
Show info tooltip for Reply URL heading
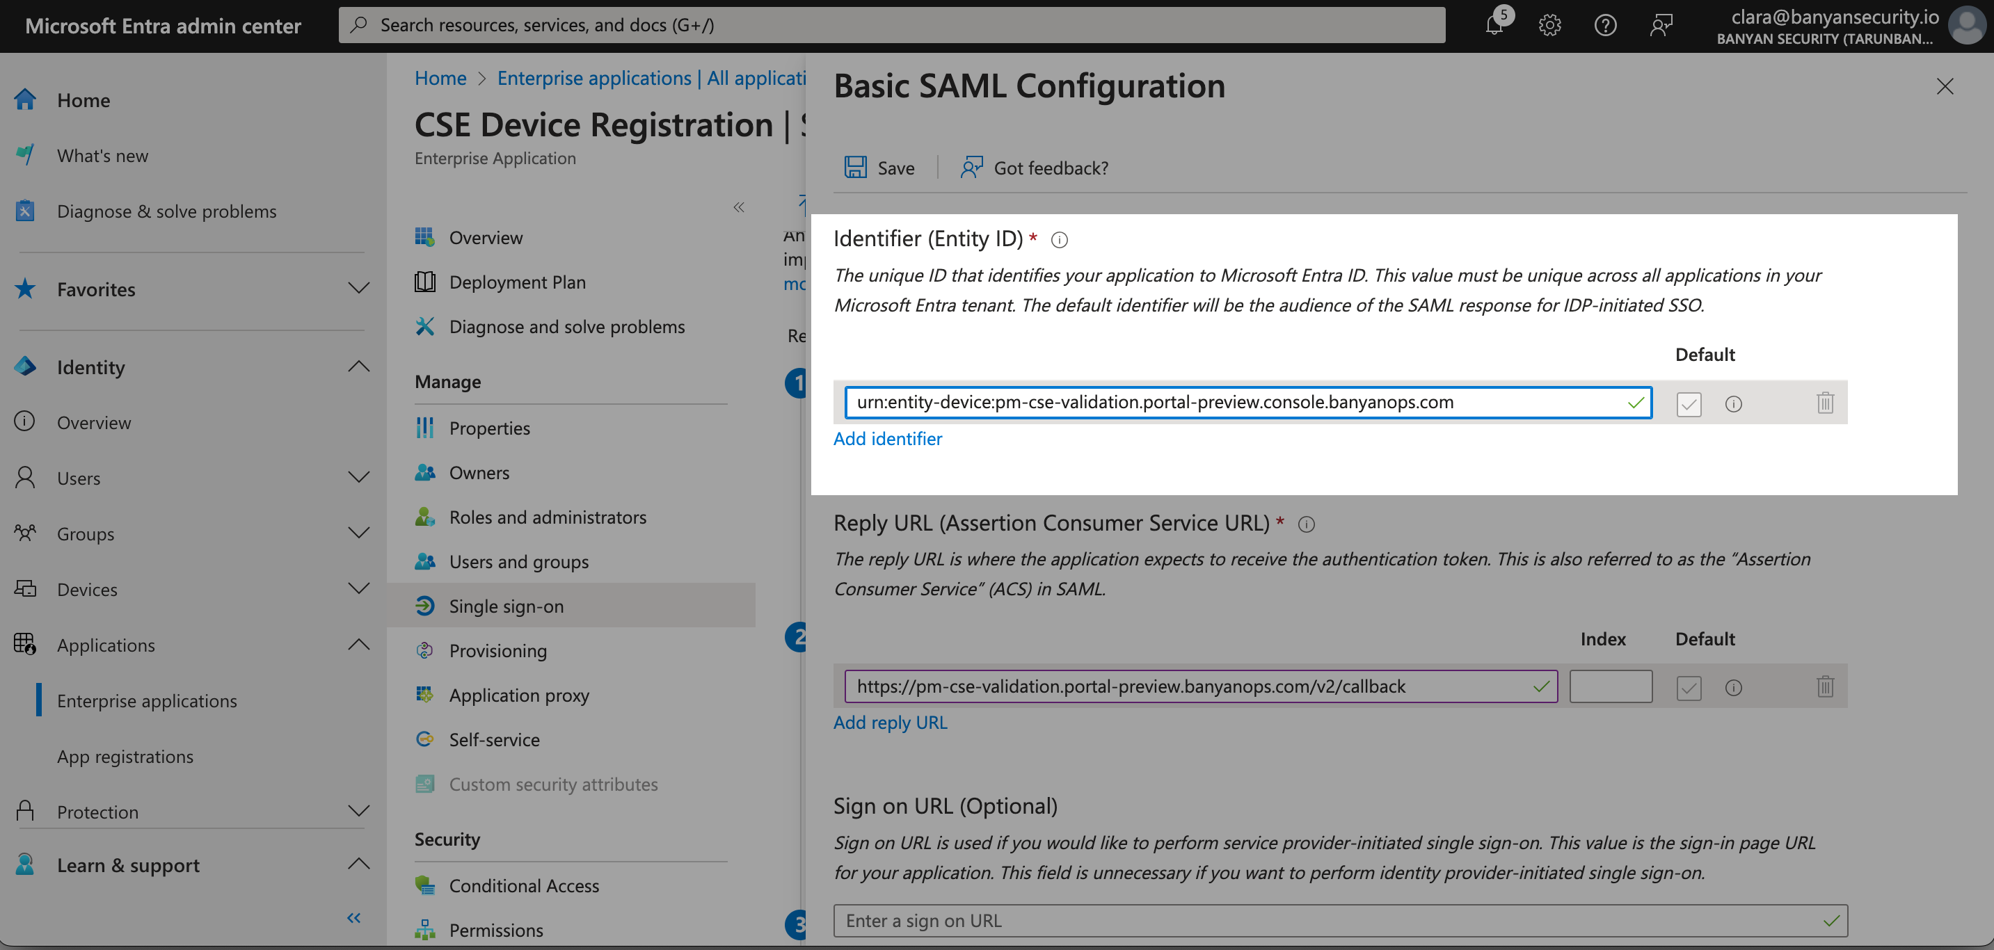pyautogui.click(x=1307, y=524)
